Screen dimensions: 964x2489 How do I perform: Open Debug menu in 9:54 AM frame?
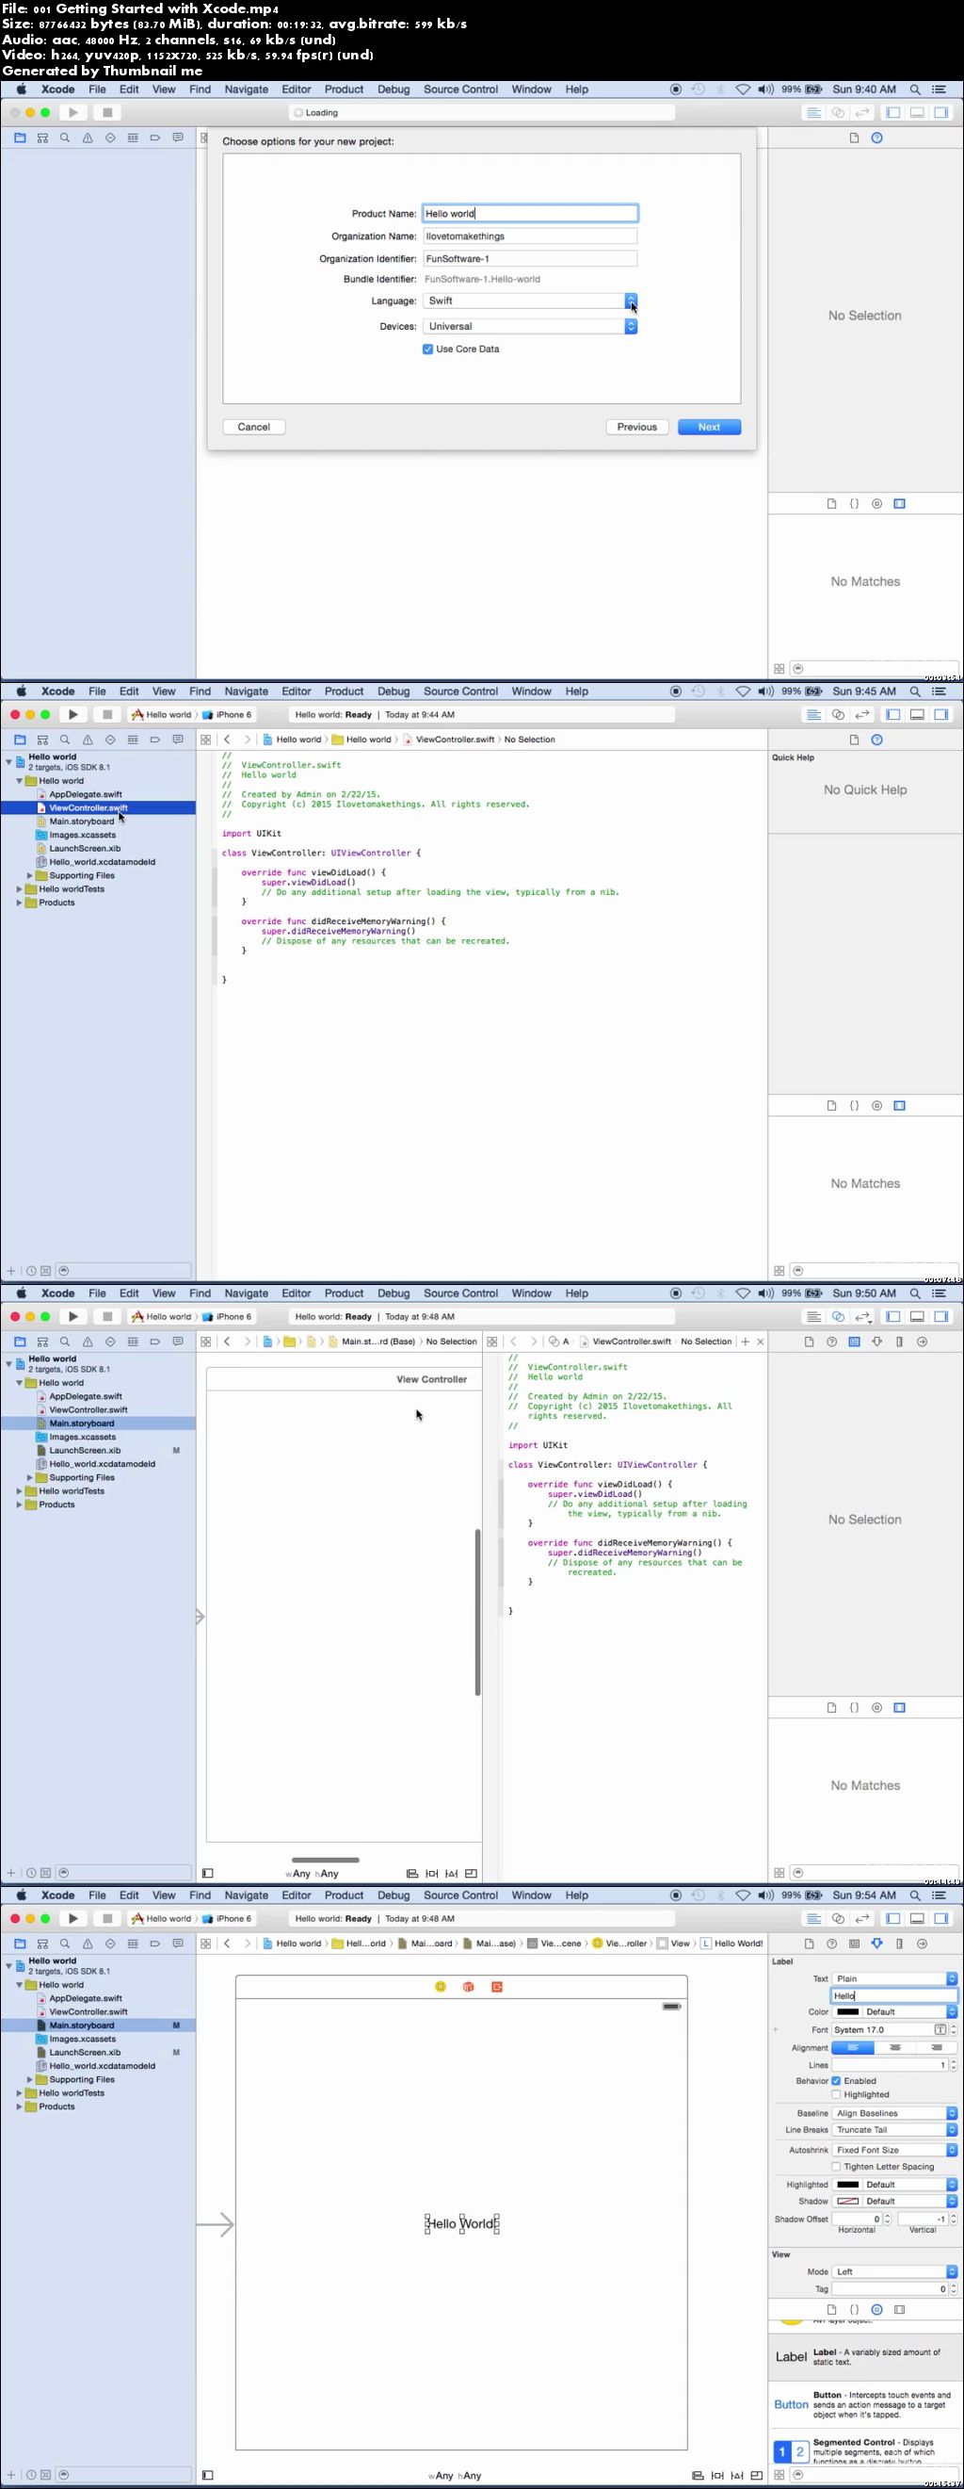pyautogui.click(x=394, y=1895)
